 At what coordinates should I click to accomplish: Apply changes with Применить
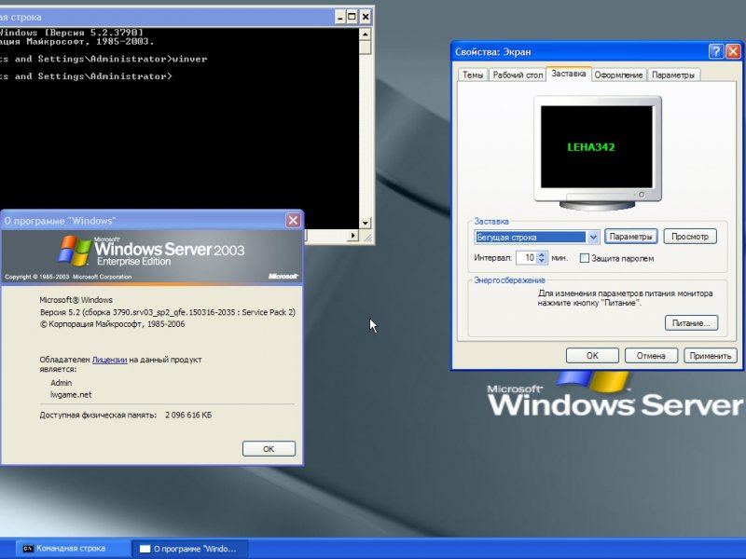pos(711,356)
